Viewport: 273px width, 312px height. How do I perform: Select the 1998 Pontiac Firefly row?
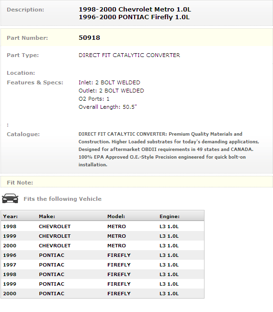click(102, 275)
